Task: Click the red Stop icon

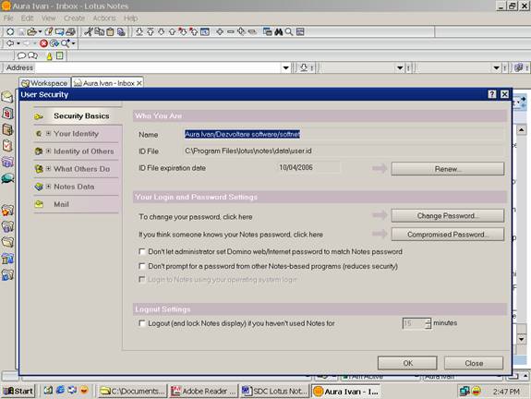Action: point(43,43)
